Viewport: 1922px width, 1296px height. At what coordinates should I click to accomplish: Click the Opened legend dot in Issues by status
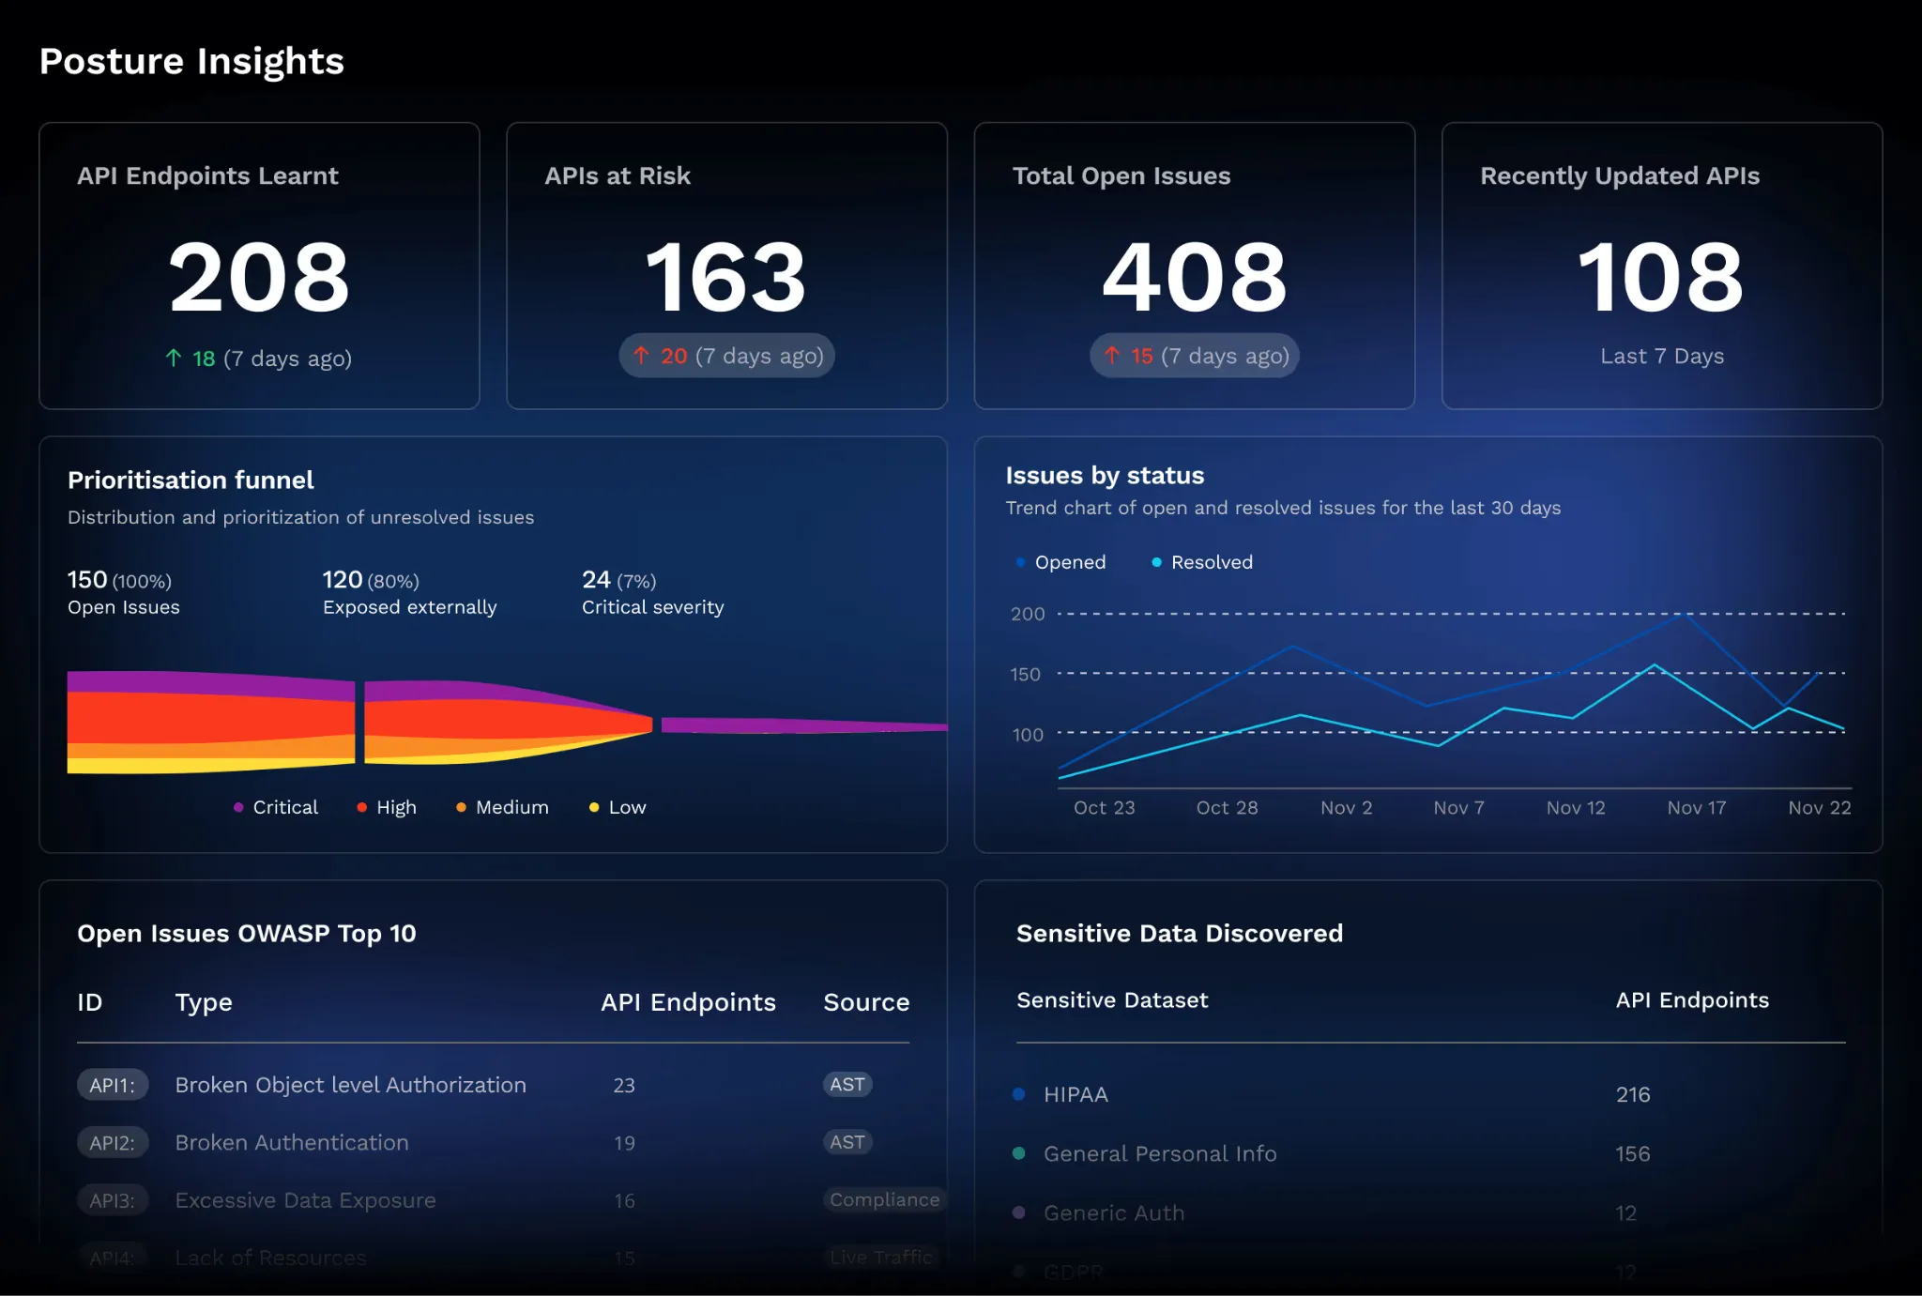pos(1019,561)
